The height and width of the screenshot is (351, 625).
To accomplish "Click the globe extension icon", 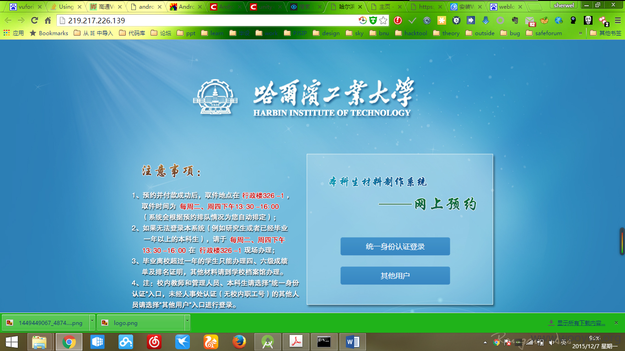I will pyautogui.click(x=559, y=21).
